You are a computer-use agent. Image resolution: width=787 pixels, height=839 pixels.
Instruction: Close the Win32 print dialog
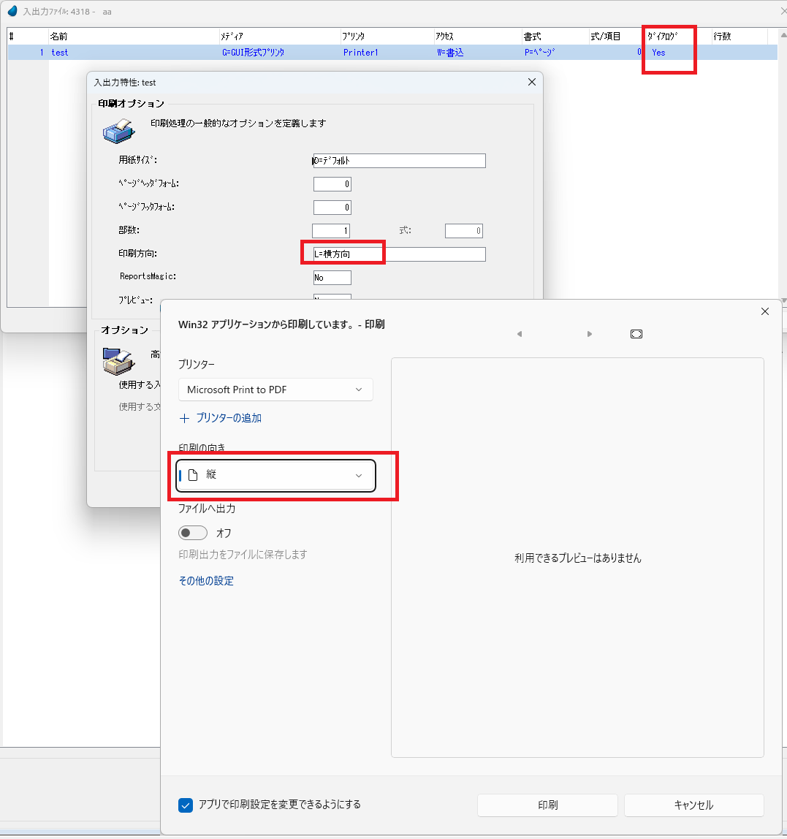coord(764,311)
